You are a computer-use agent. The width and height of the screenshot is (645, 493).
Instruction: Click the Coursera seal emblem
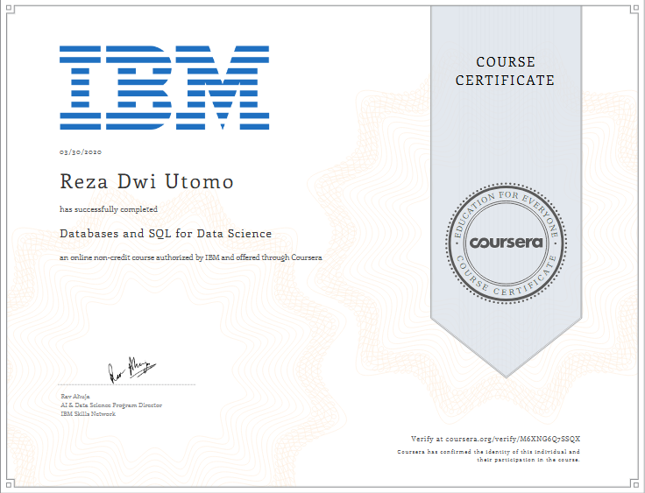coord(506,243)
